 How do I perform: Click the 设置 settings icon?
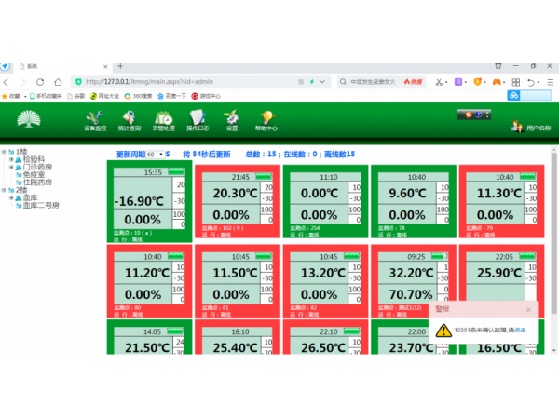pyautogui.click(x=231, y=119)
